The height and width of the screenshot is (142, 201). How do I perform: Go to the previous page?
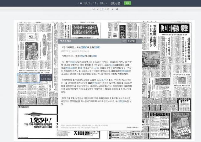pyautogui.click(x=97, y=9)
